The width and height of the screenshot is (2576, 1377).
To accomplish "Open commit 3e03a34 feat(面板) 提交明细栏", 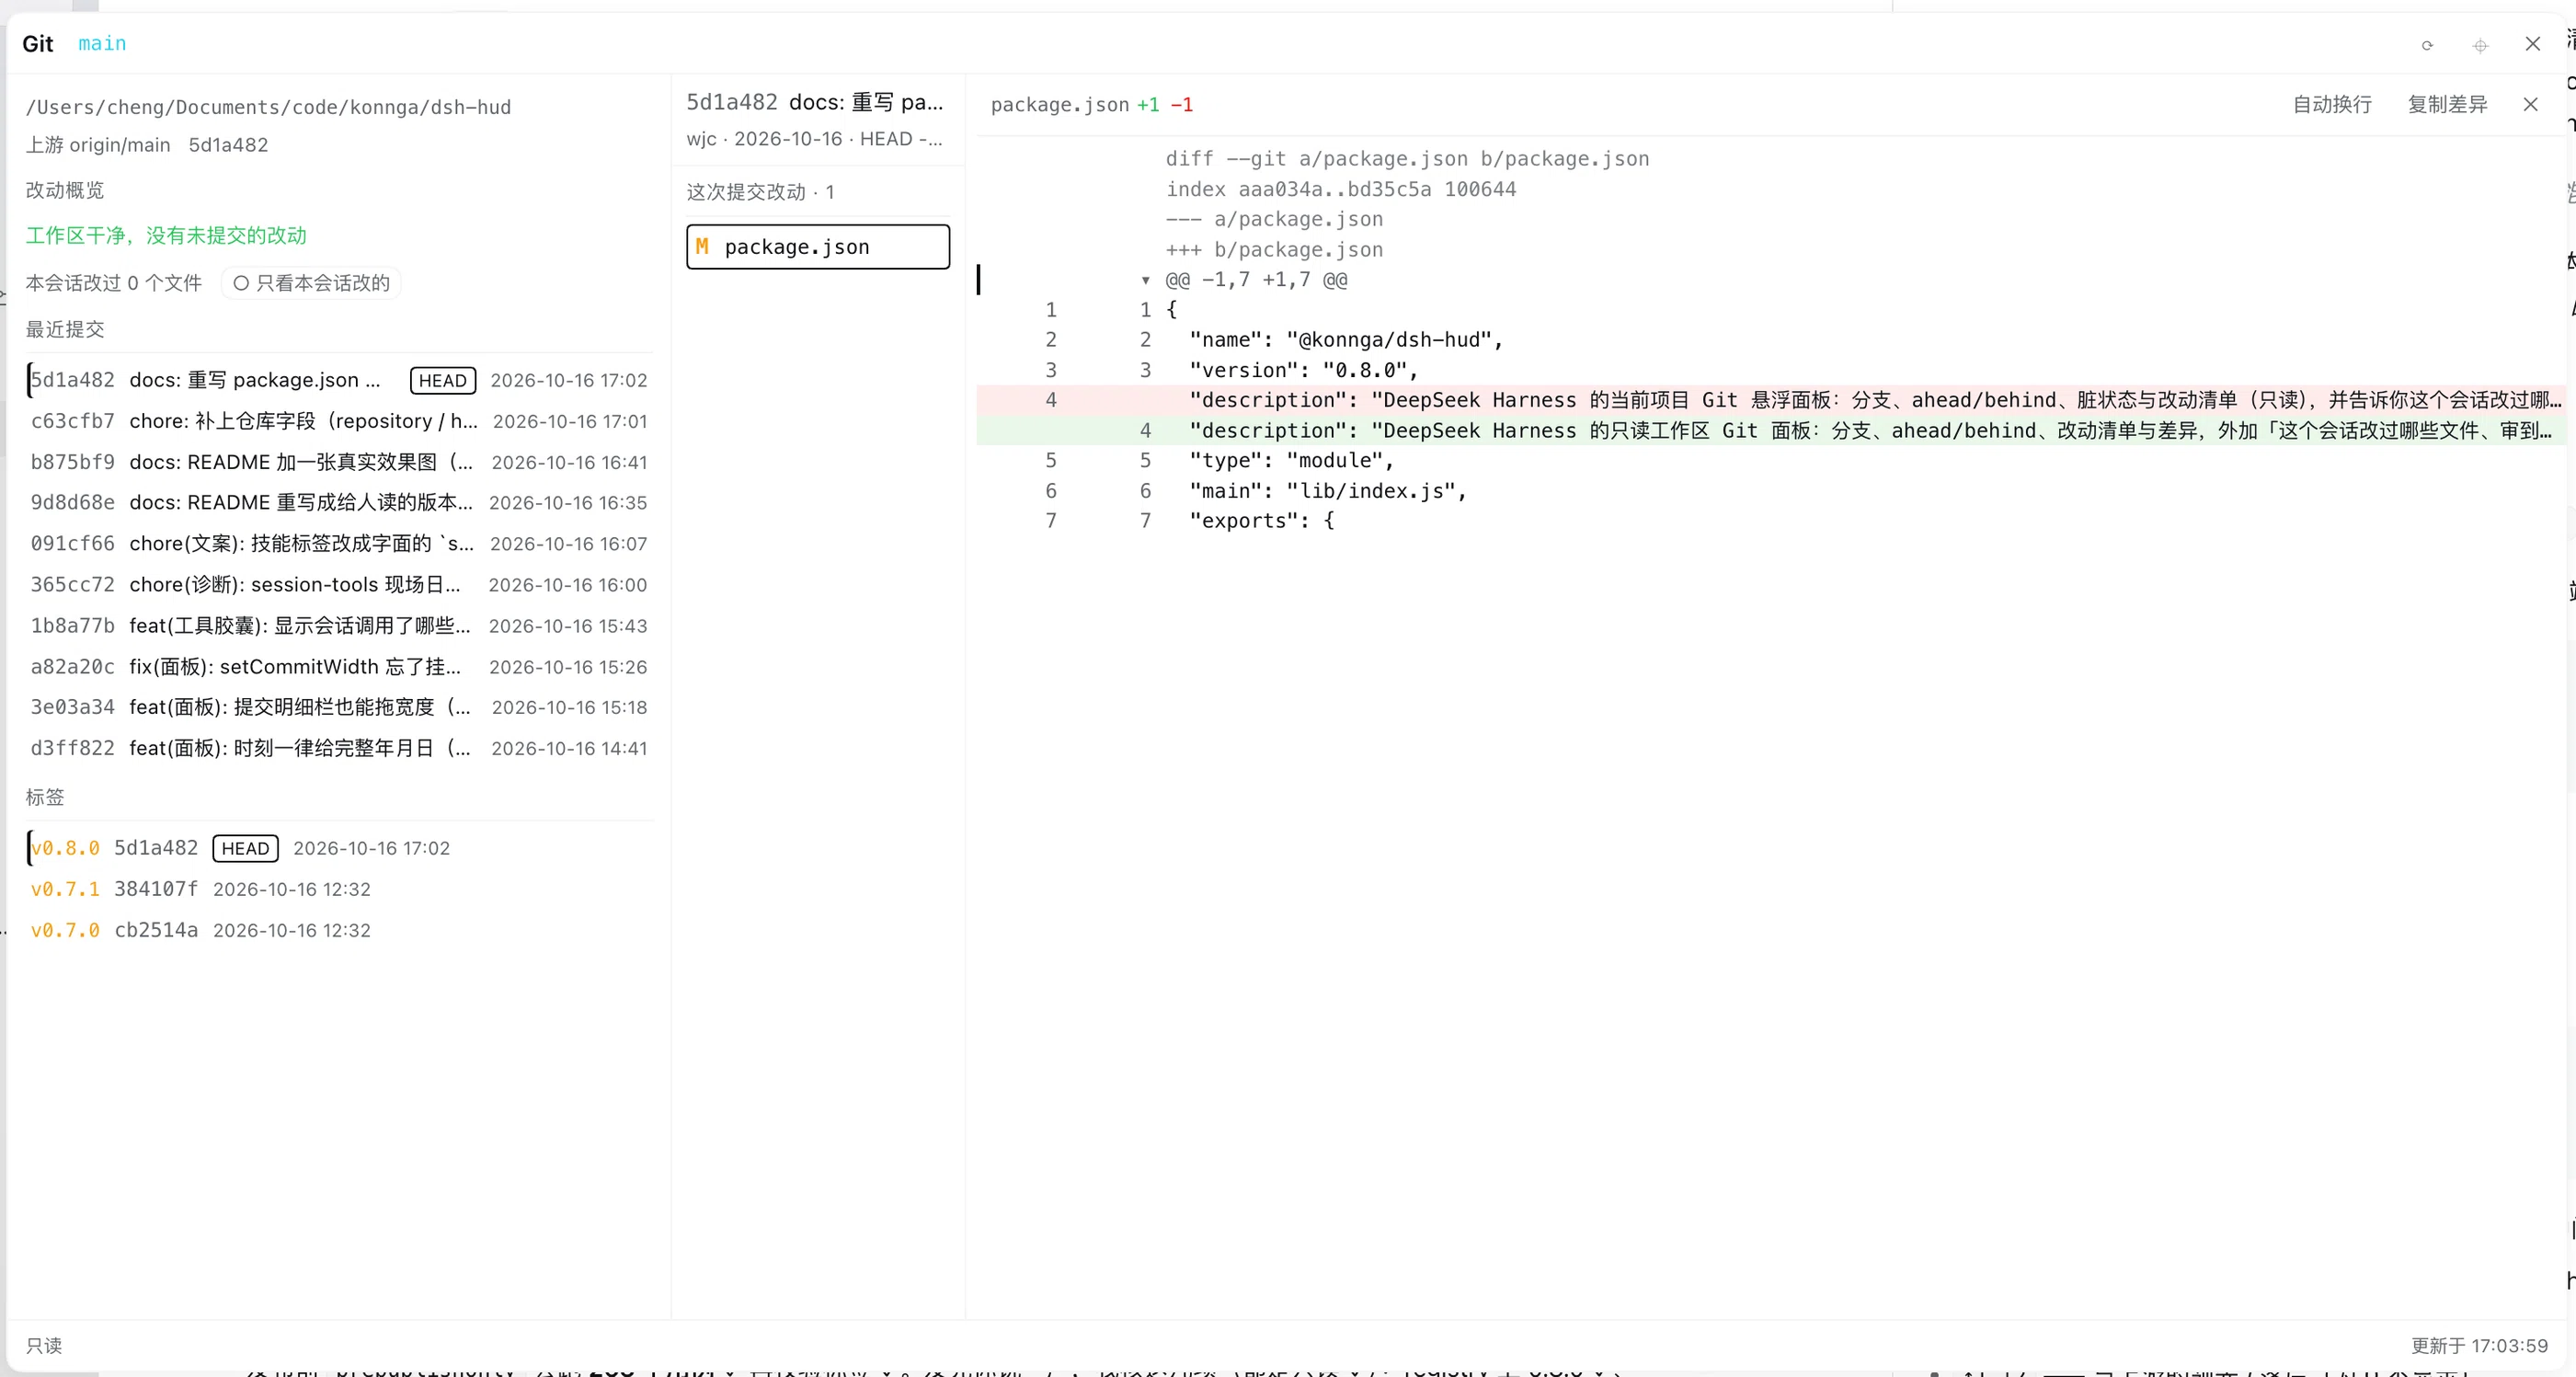I will coord(339,707).
